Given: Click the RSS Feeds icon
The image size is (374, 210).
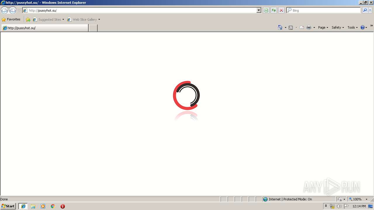Looking at the screenshot, I should tap(291, 27).
